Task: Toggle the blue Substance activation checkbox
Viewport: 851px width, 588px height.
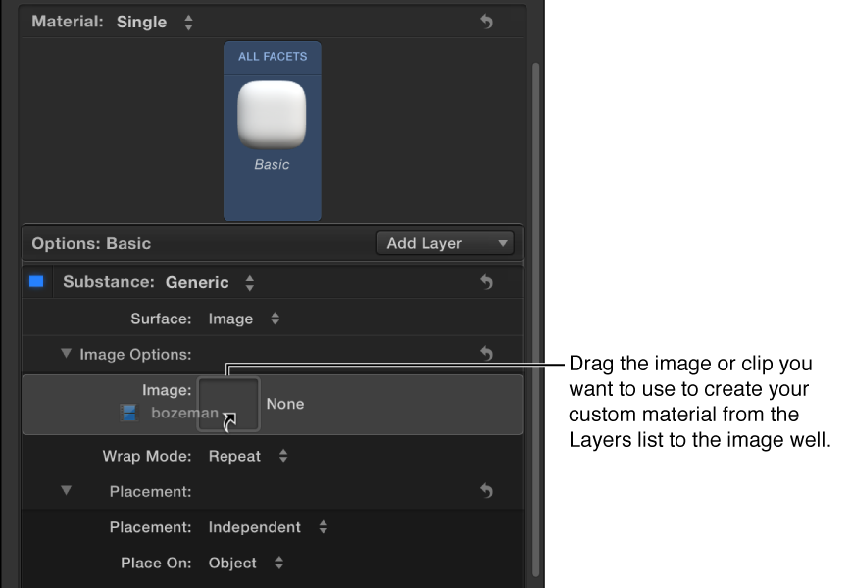Action: [37, 281]
